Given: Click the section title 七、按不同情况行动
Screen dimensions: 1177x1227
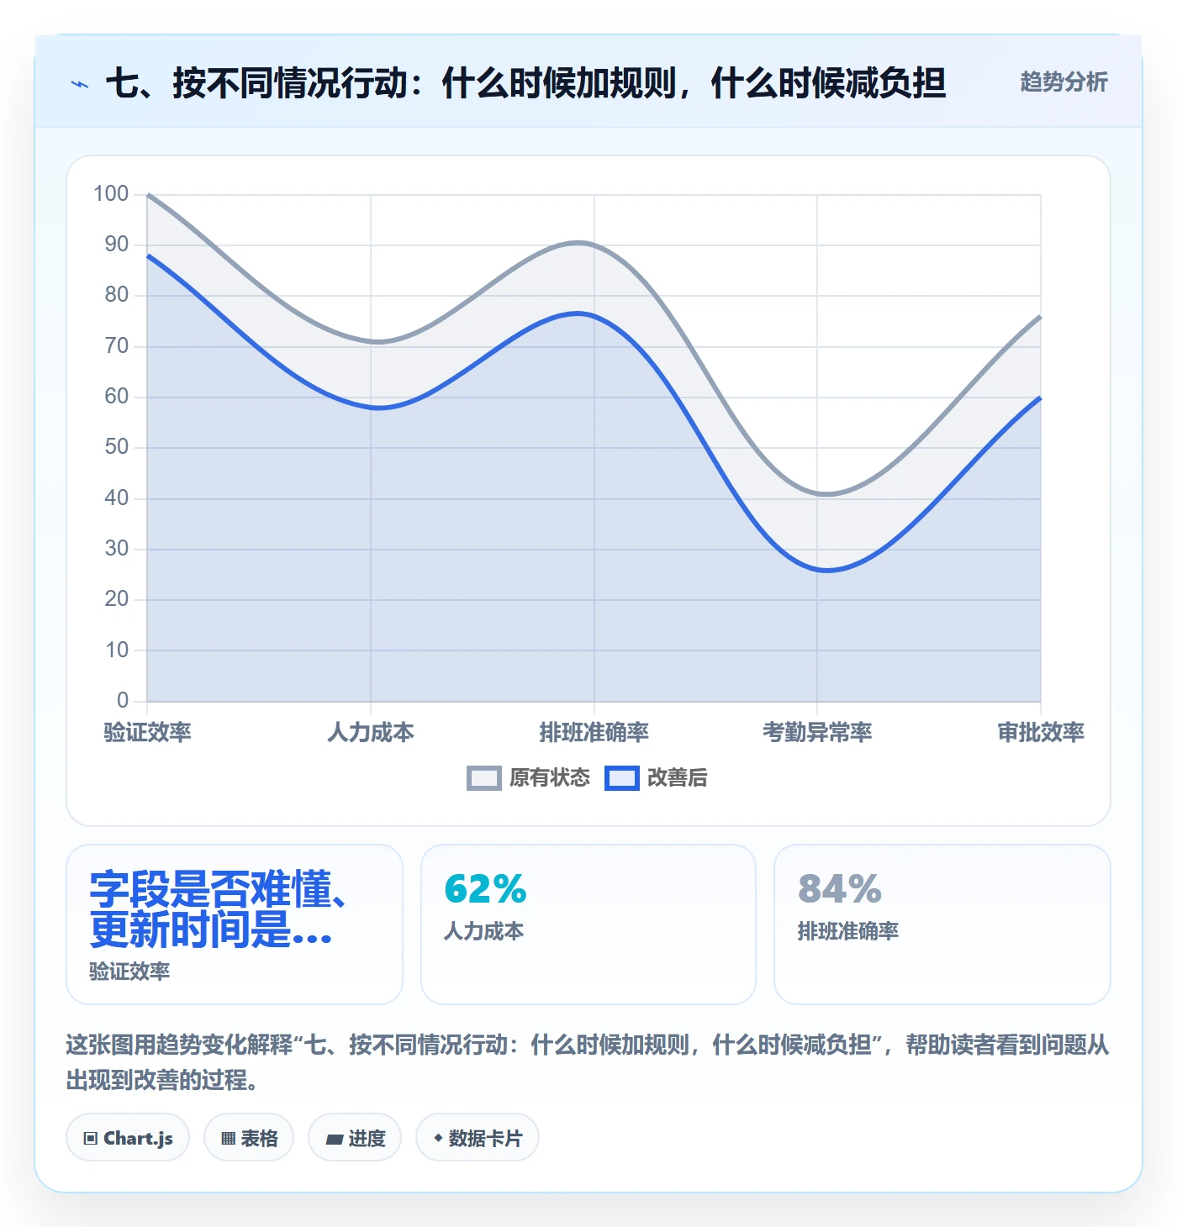Looking at the screenshot, I should 525,83.
